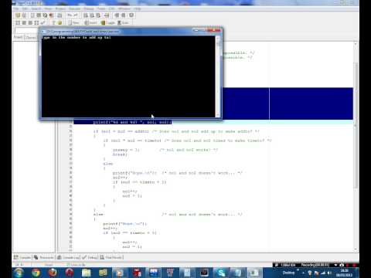Open the Edit menu

pos(25,8)
